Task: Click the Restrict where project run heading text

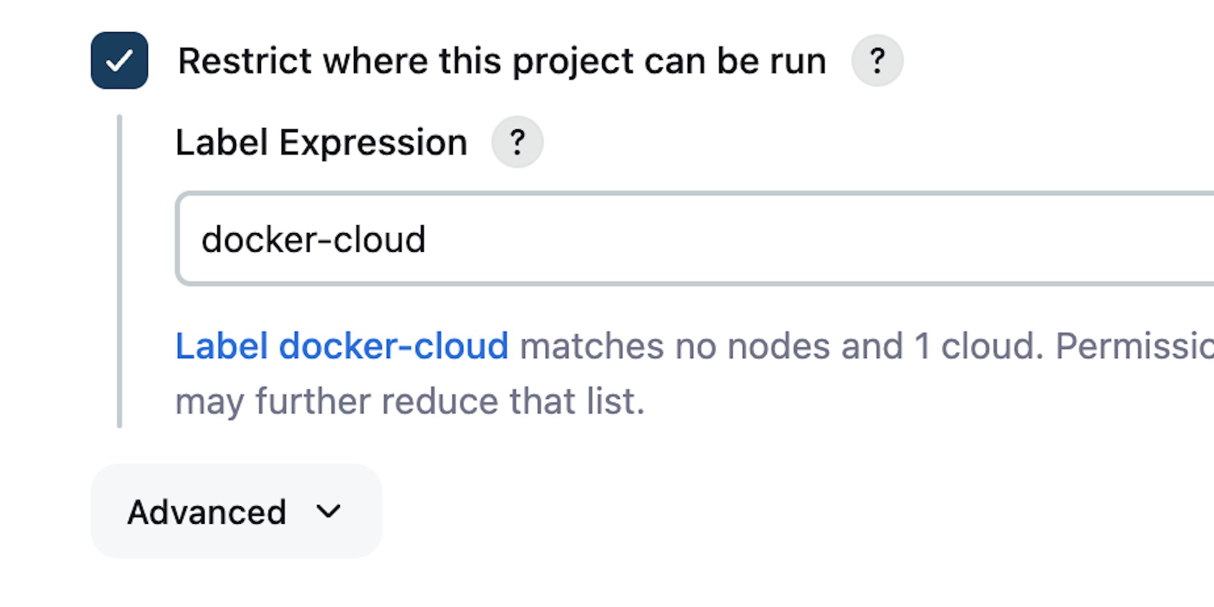Action: pyautogui.click(x=501, y=61)
